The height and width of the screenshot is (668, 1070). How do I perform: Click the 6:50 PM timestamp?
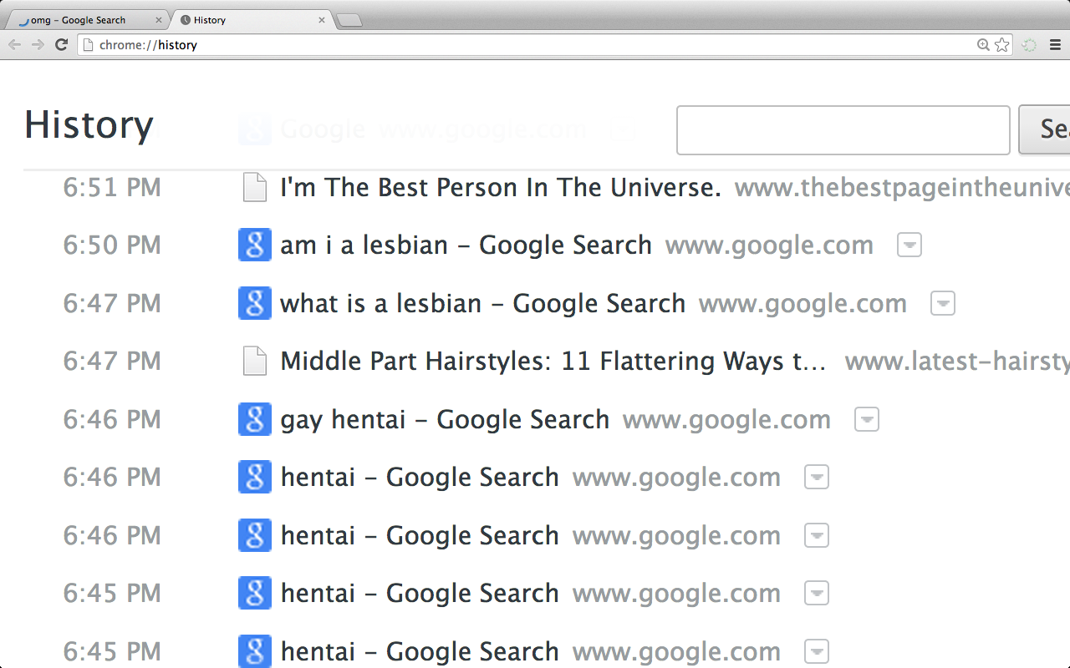tap(112, 245)
